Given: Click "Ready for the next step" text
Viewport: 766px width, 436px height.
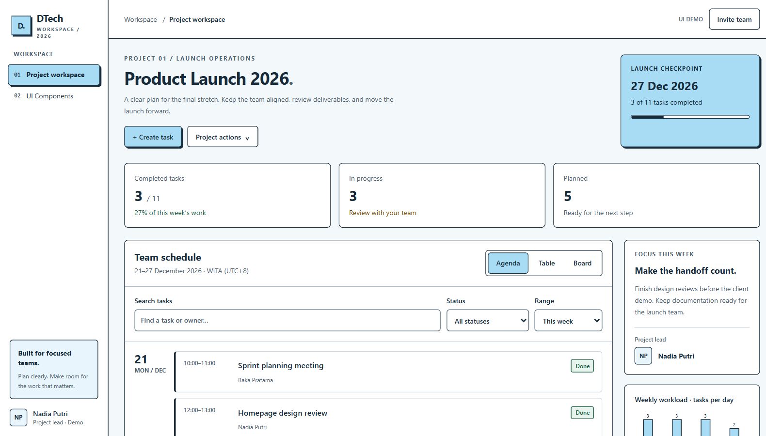Looking at the screenshot, I should [x=598, y=213].
